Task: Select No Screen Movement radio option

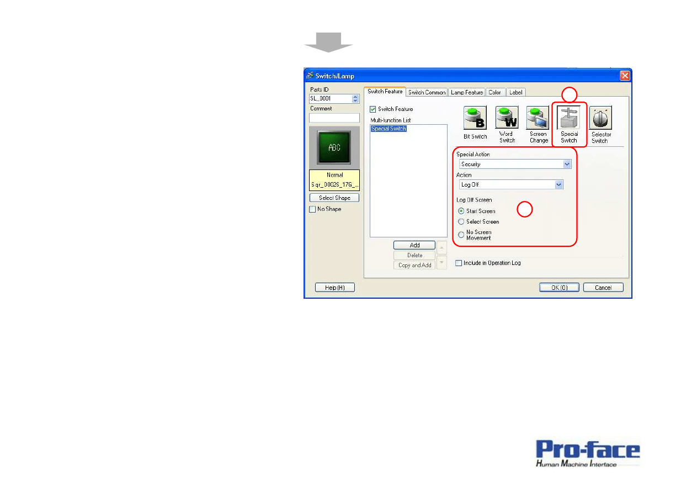Action: pos(461,235)
